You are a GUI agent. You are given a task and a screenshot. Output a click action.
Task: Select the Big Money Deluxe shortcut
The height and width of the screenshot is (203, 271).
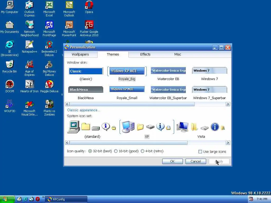pyautogui.click(x=49, y=68)
